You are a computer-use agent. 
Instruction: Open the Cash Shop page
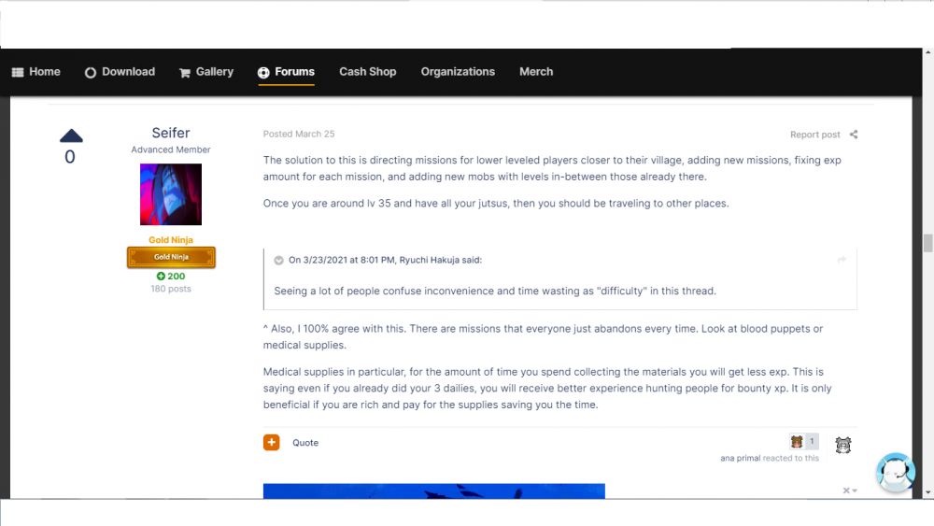point(367,72)
